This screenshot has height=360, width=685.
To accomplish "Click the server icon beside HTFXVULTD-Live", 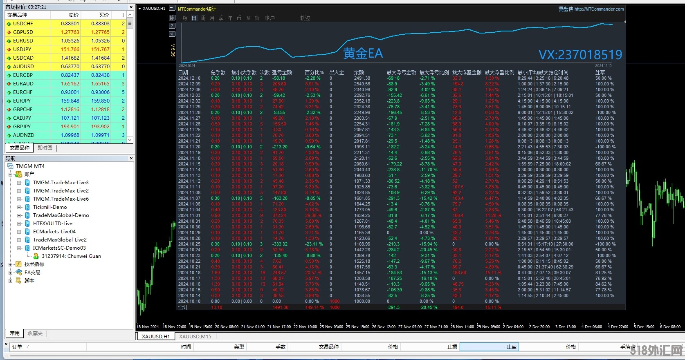I will pos(27,224).
